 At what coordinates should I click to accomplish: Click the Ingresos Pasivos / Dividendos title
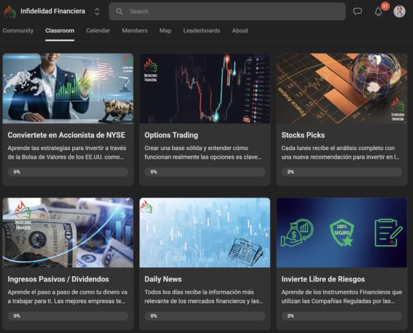[58, 279]
